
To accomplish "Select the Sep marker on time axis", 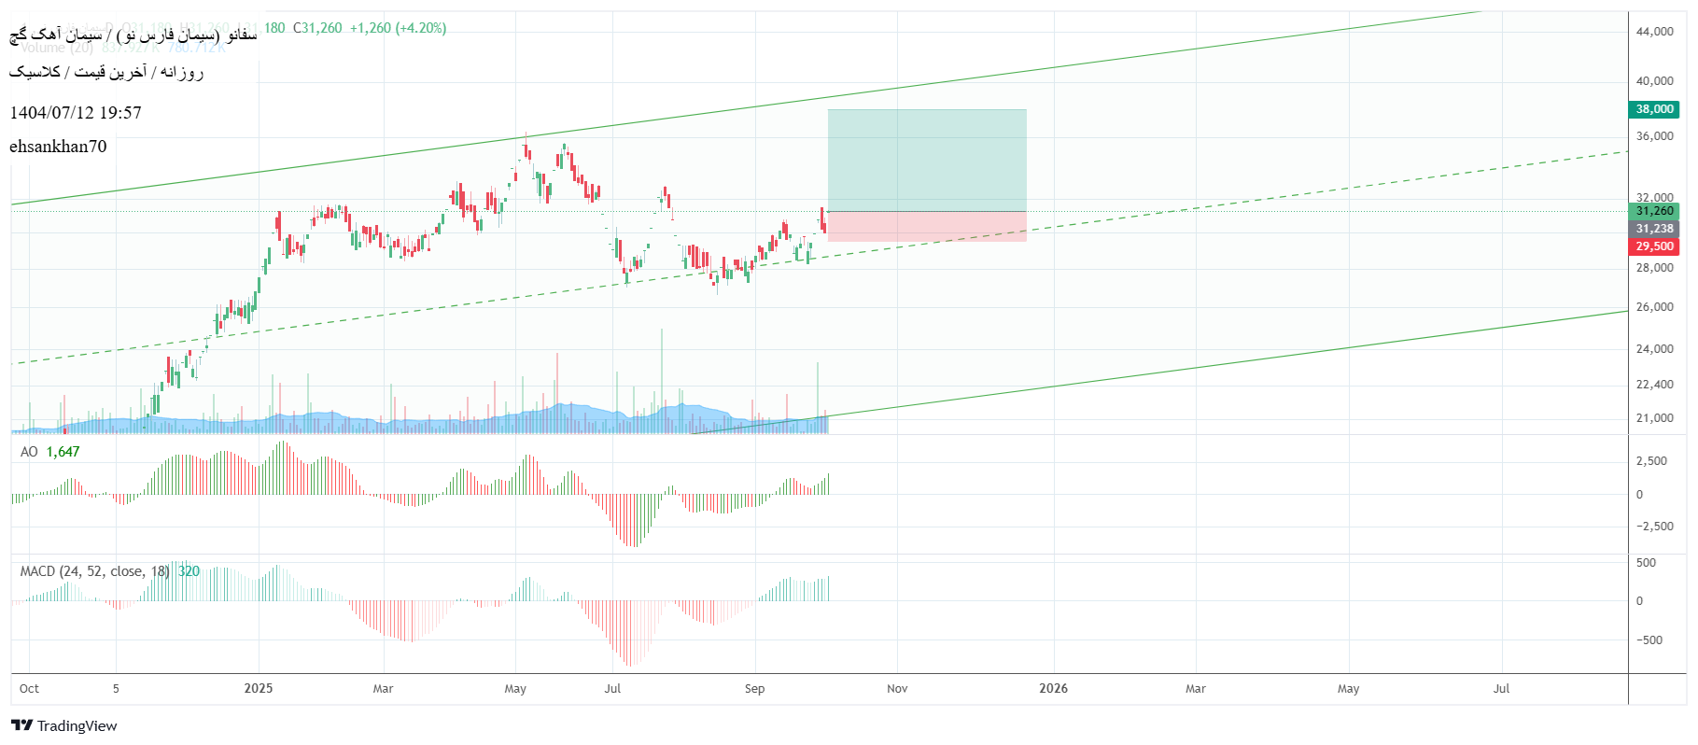I will click(754, 688).
